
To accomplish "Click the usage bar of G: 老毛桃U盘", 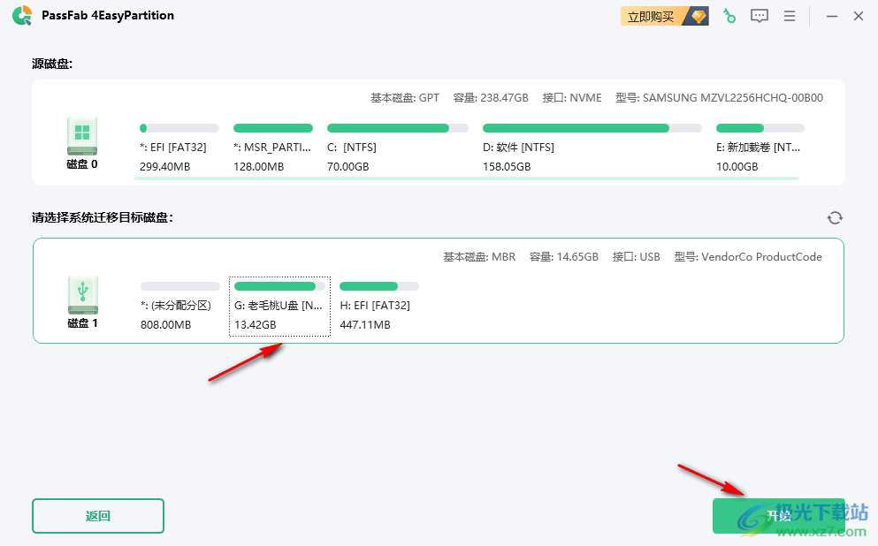I will 279,286.
